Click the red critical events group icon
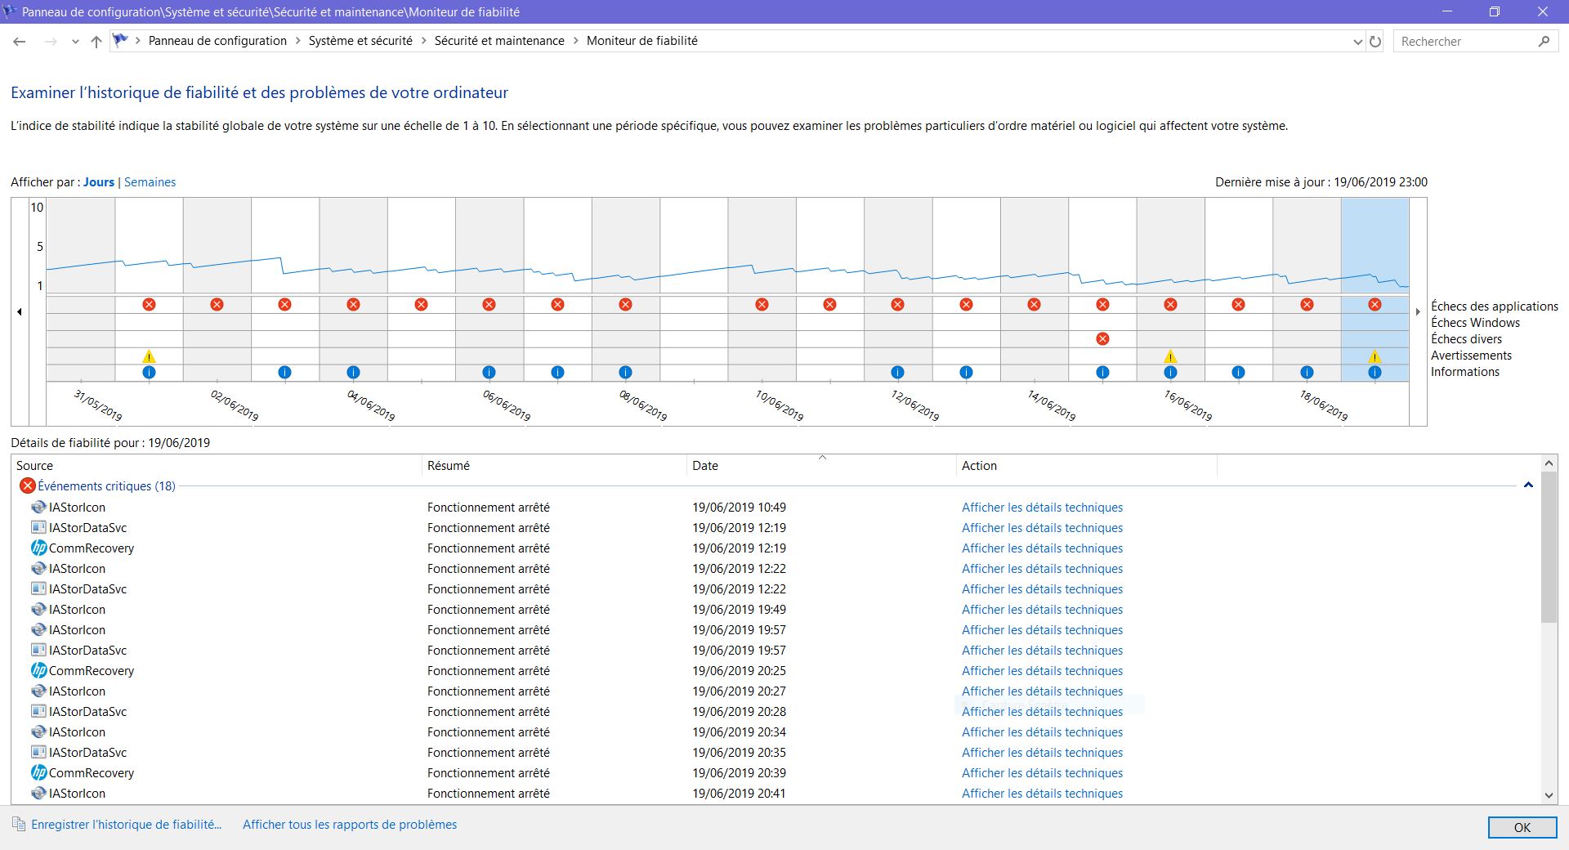 pyautogui.click(x=27, y=485)
